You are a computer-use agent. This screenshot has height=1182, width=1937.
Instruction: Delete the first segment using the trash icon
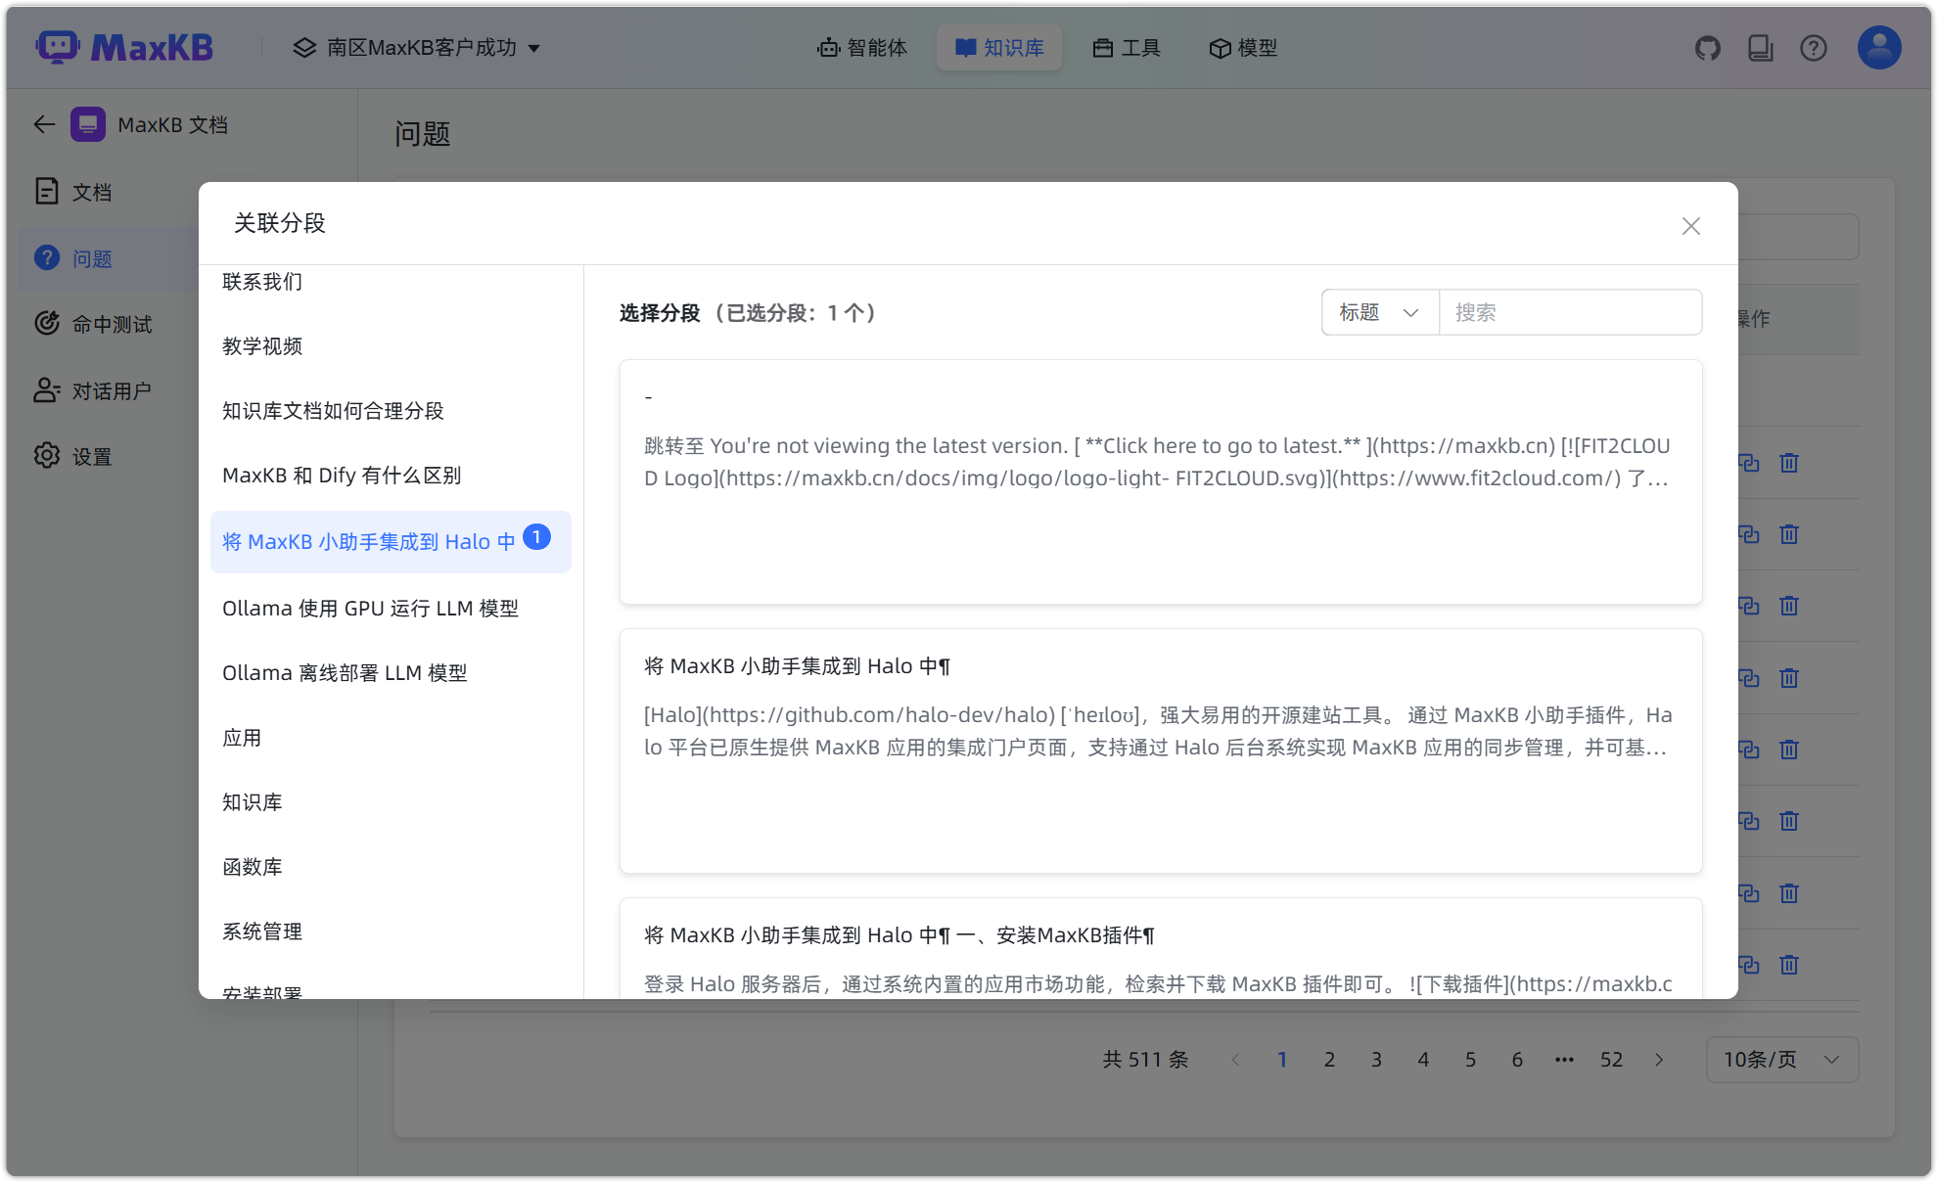click(1788, 463)
